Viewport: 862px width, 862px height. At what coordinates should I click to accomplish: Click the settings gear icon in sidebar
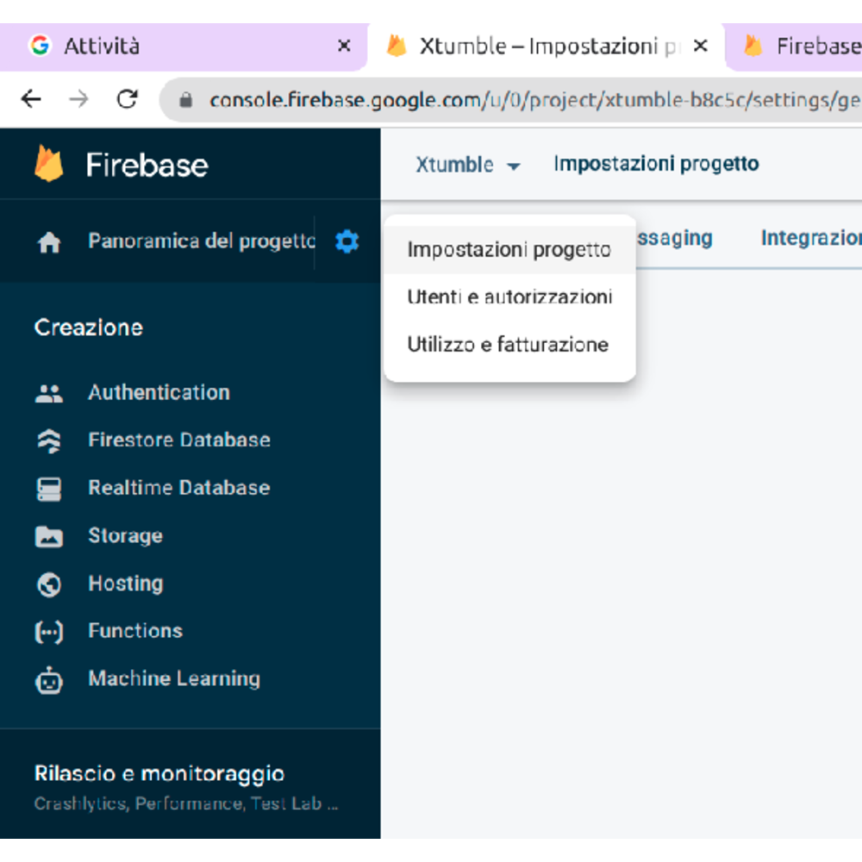coord(347,241)
